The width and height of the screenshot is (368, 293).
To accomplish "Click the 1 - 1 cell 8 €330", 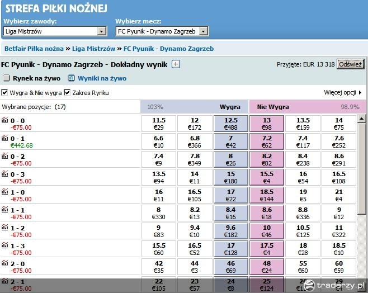I will click(x=159, y=213).
